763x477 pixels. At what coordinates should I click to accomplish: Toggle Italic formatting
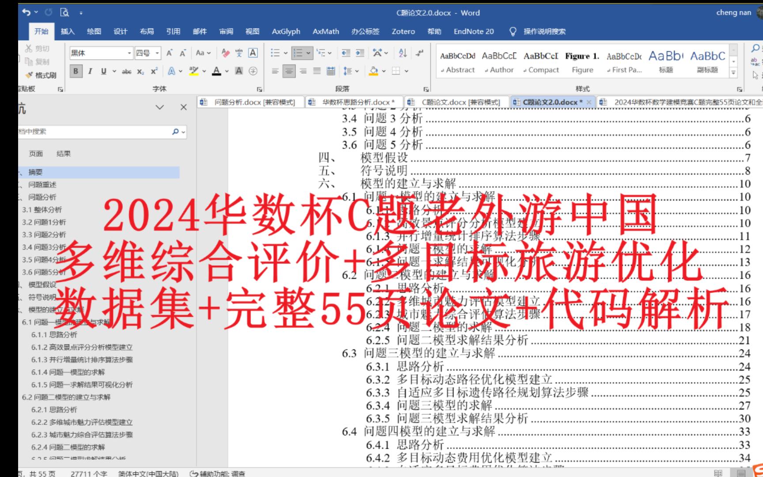90,71
